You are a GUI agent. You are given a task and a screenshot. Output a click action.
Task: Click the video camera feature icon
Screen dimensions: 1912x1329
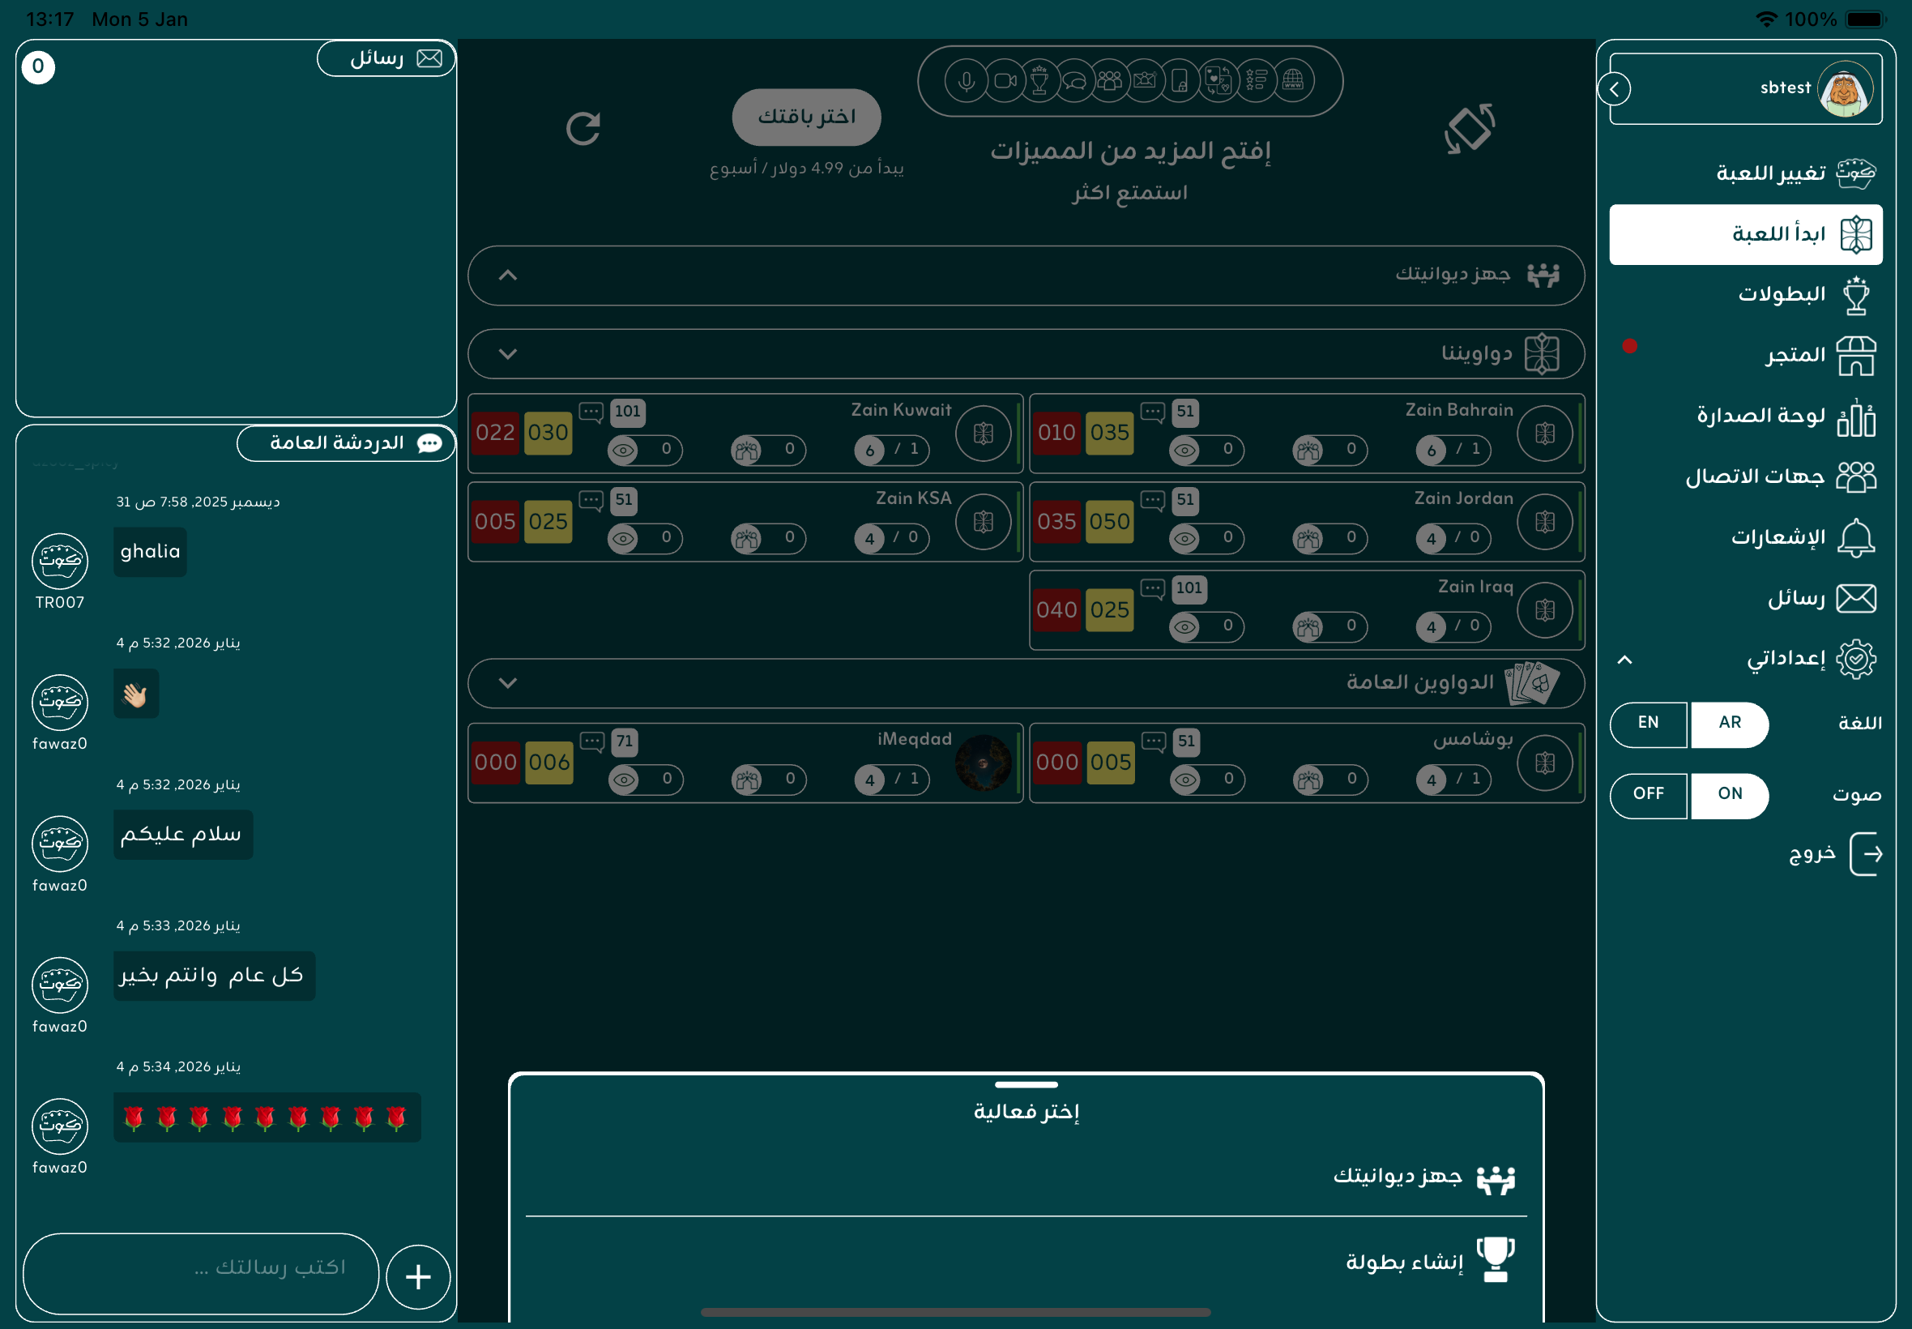pyautogui.click(x=1005, y=81)
